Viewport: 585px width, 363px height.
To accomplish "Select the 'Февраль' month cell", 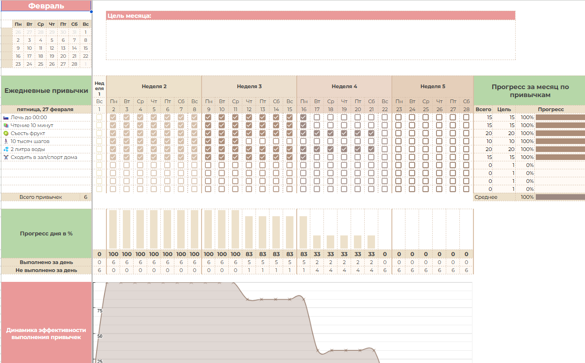I will pos(46,6).
